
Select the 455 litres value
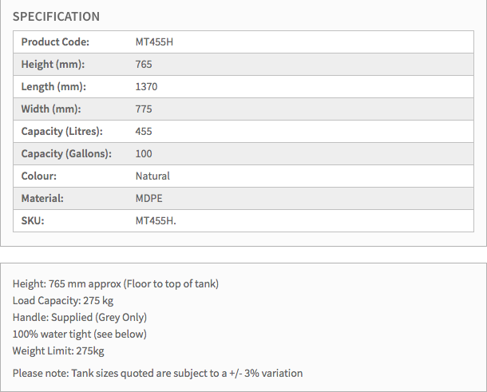coord(144,131)
